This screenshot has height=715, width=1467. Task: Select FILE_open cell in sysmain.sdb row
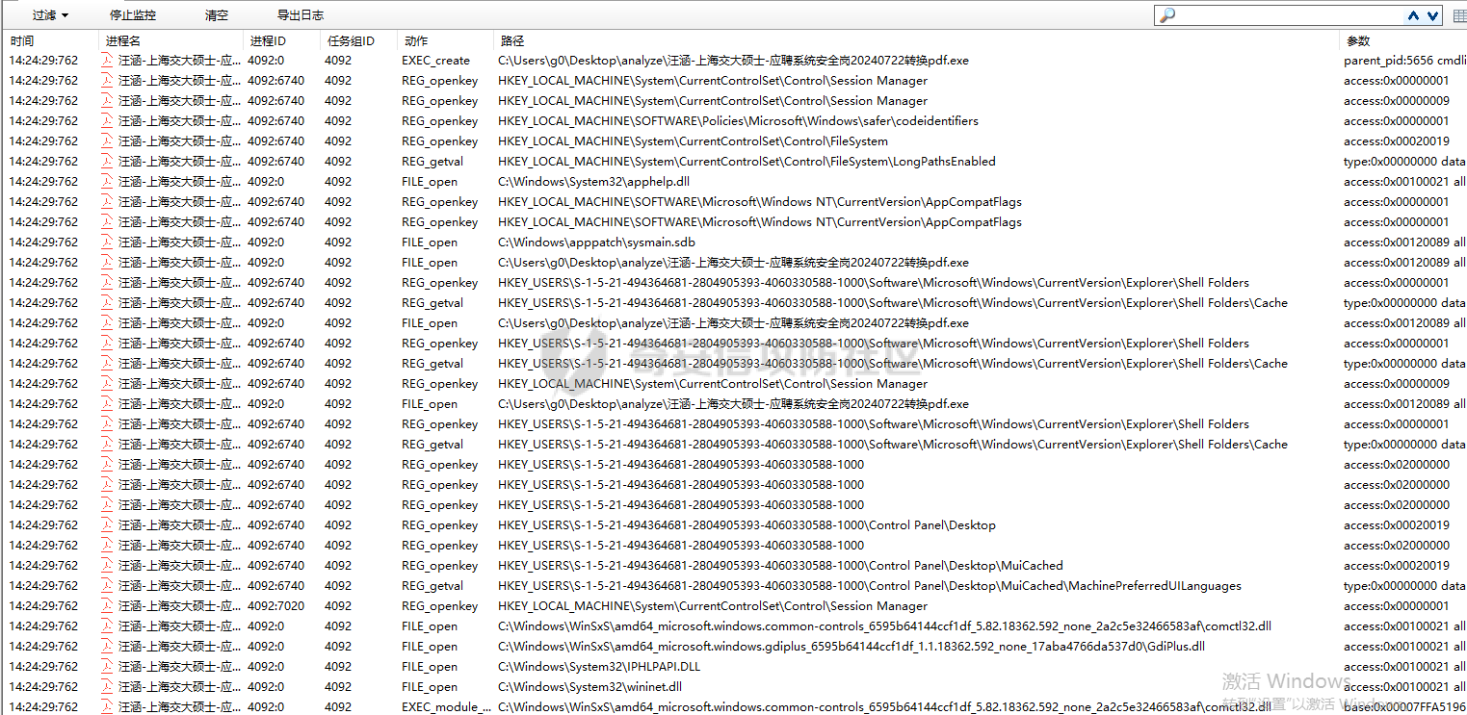[430, 242]
